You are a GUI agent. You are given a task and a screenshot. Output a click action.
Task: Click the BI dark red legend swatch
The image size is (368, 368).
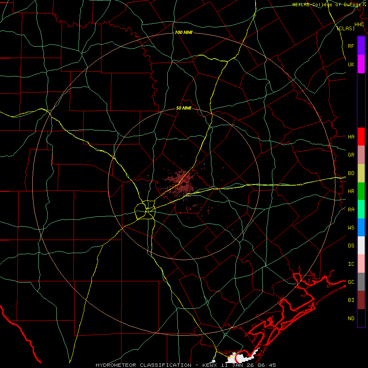[x=361, y=300]
